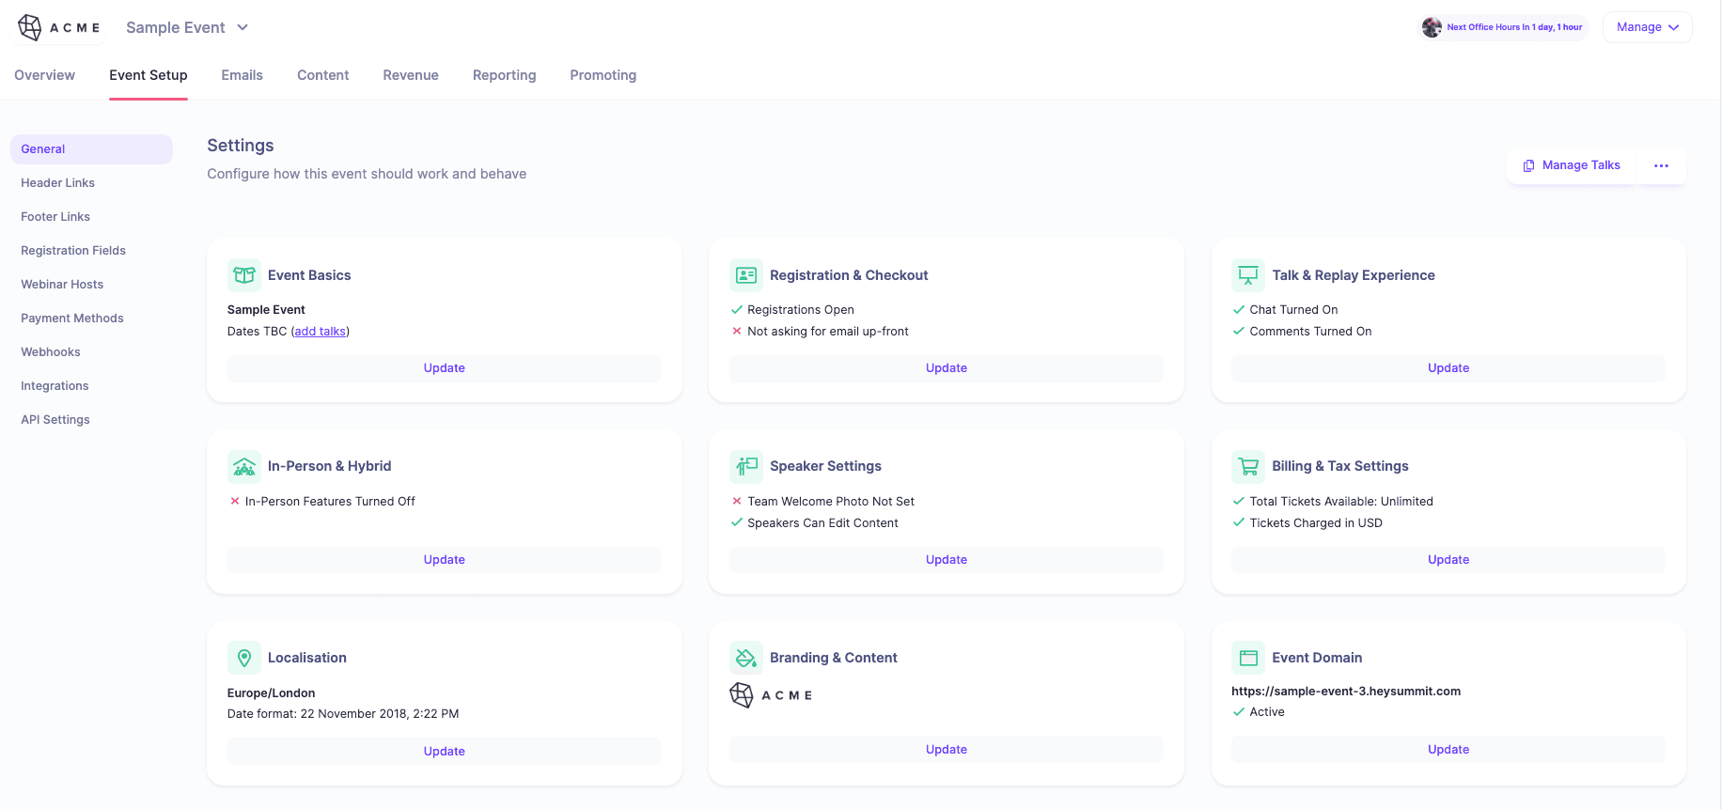
Task: Click the Branding & Content paint icon
Action: click(x=746, y=658)
